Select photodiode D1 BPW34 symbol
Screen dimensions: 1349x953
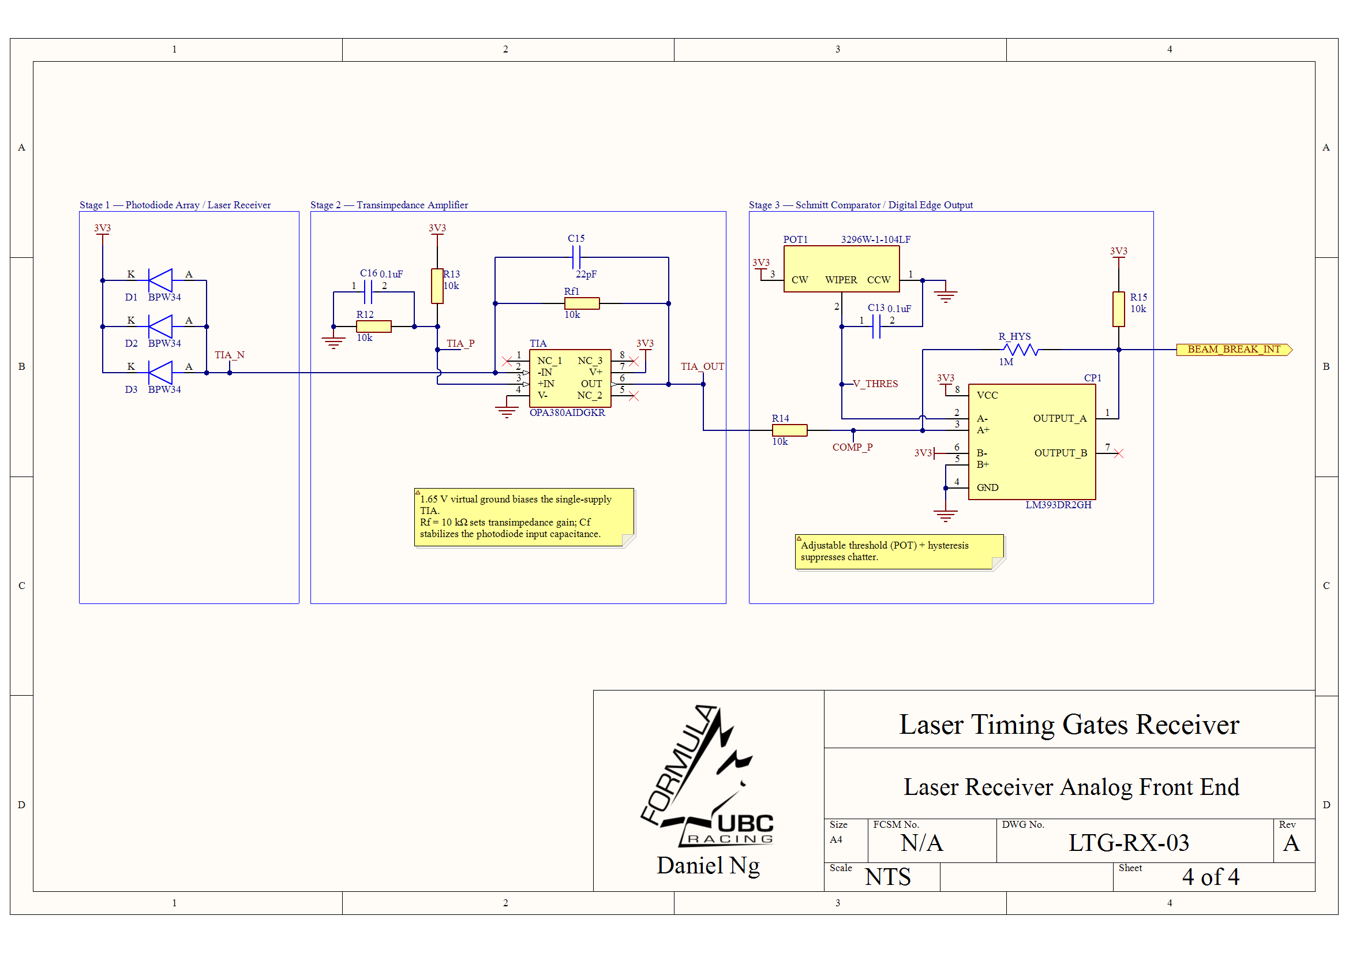(x=160, y=280)
